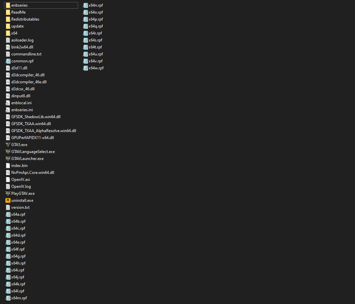Select the x64k.rpf file name
Viewport: 355px width, 304px height.
pyautogui.click(x=18, y=284)
